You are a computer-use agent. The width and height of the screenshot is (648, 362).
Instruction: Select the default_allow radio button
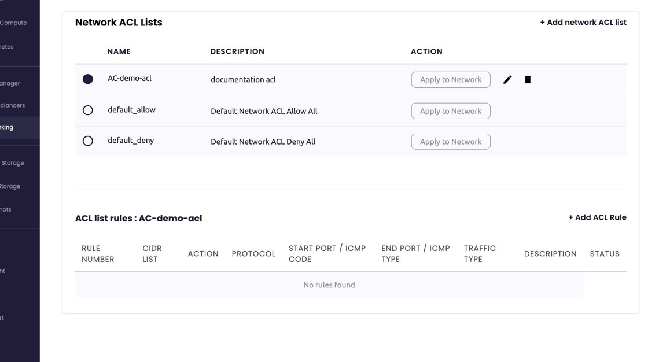point(88,110)
